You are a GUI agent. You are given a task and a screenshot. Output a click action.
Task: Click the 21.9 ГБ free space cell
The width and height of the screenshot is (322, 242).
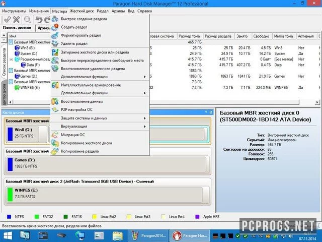265,76
